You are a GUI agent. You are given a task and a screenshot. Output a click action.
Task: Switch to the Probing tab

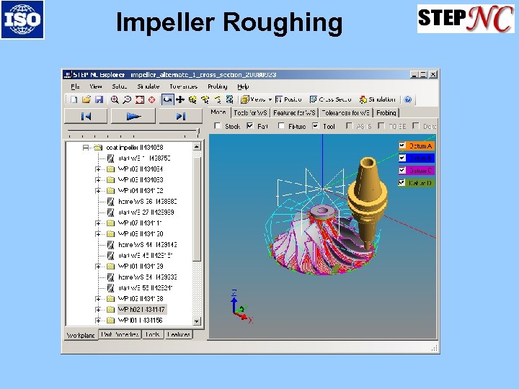[x=386, y=113]
